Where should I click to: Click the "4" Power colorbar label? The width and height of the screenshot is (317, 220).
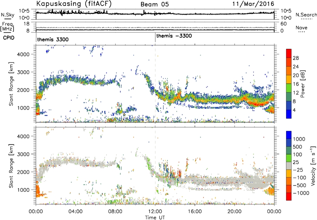click(x=294, y=110)
